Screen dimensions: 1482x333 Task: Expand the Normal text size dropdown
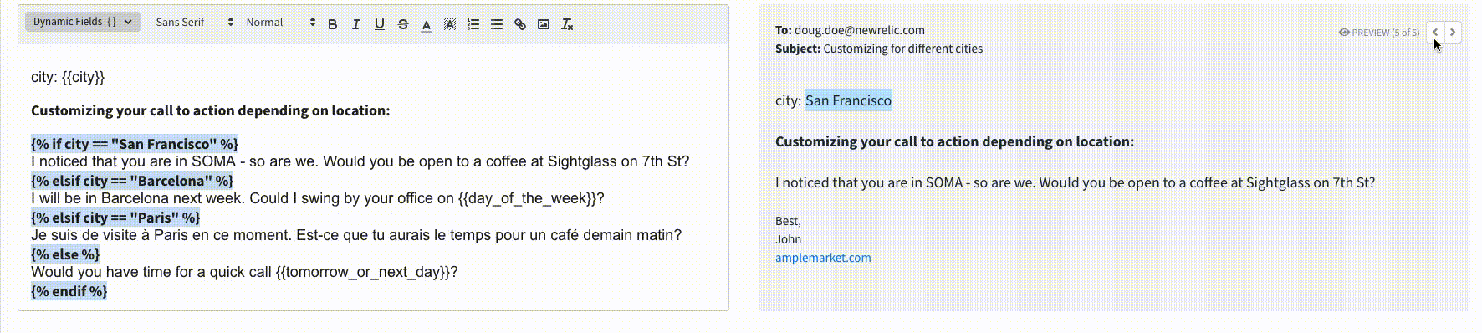coord(280,22)
